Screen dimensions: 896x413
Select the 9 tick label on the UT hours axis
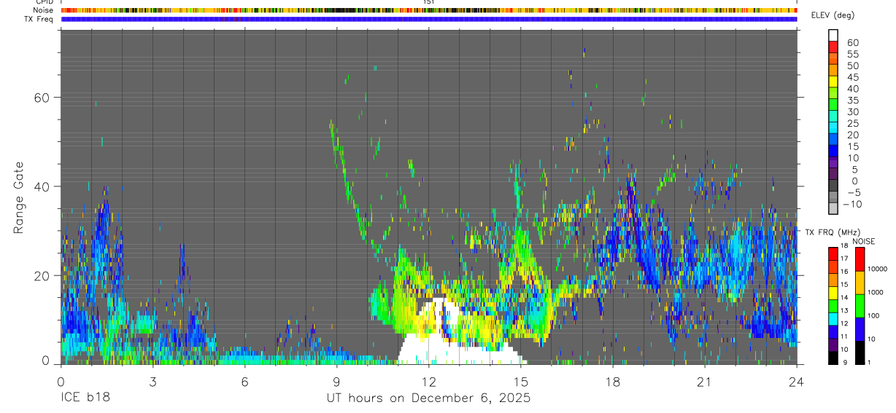[x=336, y=382]
